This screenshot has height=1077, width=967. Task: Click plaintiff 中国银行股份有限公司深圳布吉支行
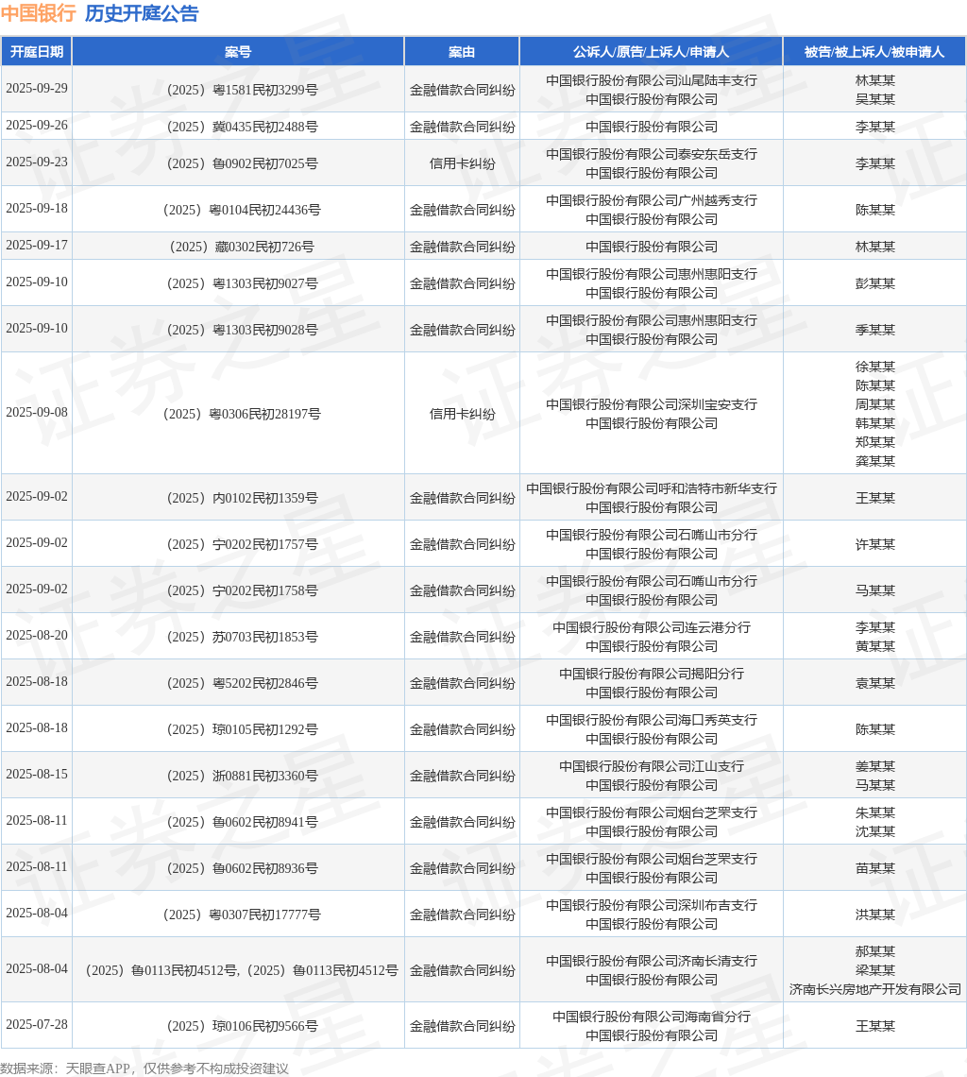click(x=651, y=905)
